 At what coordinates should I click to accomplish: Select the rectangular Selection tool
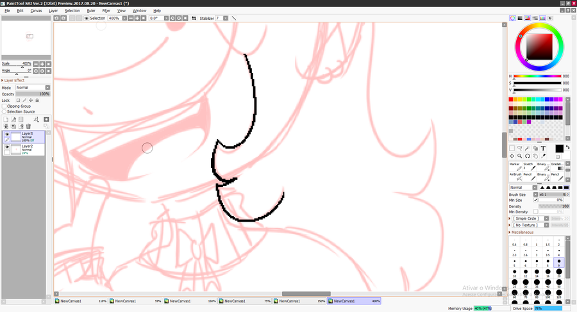[512, 148]
